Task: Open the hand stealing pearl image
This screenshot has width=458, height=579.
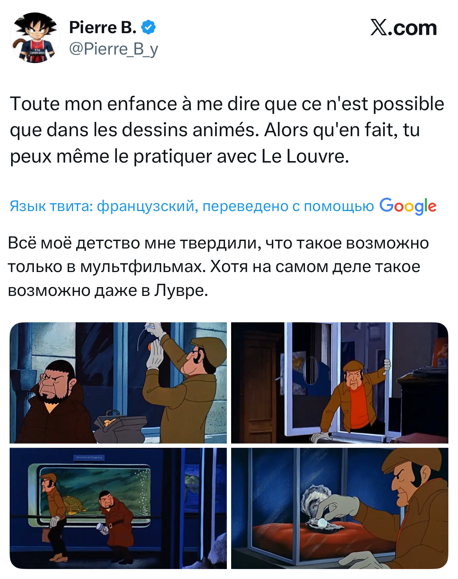Action: click(x=340, y=508)
